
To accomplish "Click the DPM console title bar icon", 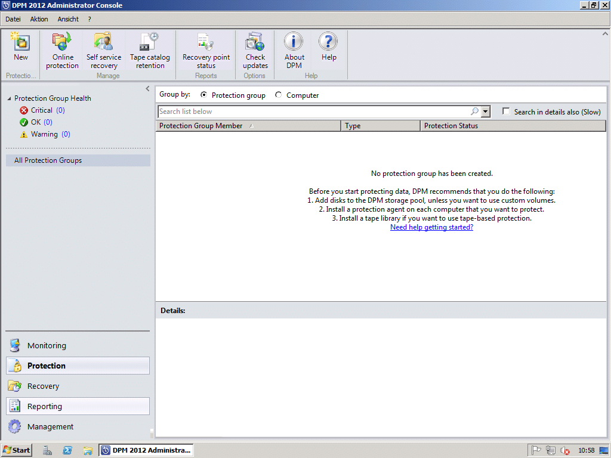I will [x=6, y=5].
